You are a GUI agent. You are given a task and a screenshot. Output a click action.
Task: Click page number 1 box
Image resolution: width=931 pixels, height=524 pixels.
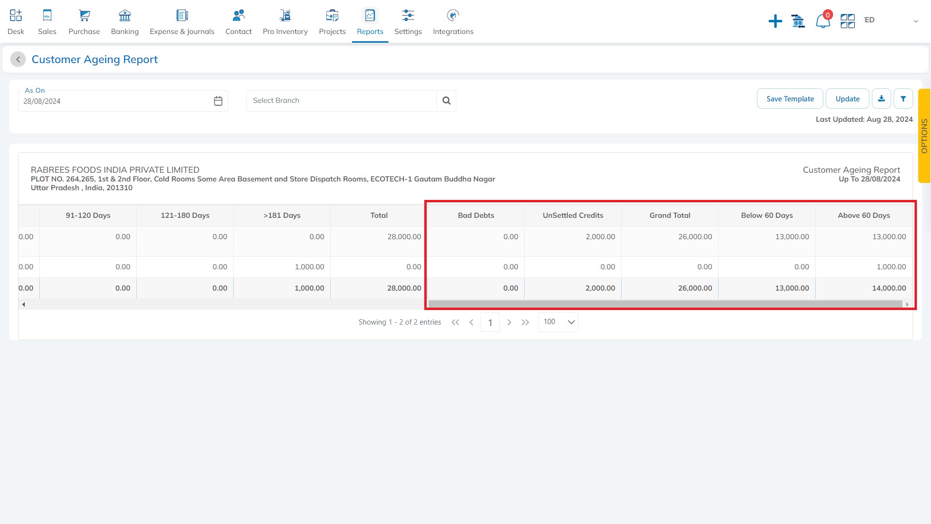tap(490, 322)
